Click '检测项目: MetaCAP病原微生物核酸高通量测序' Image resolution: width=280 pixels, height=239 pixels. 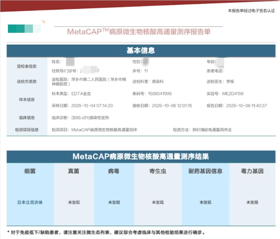pyautogui.click(x=95, y=130)
